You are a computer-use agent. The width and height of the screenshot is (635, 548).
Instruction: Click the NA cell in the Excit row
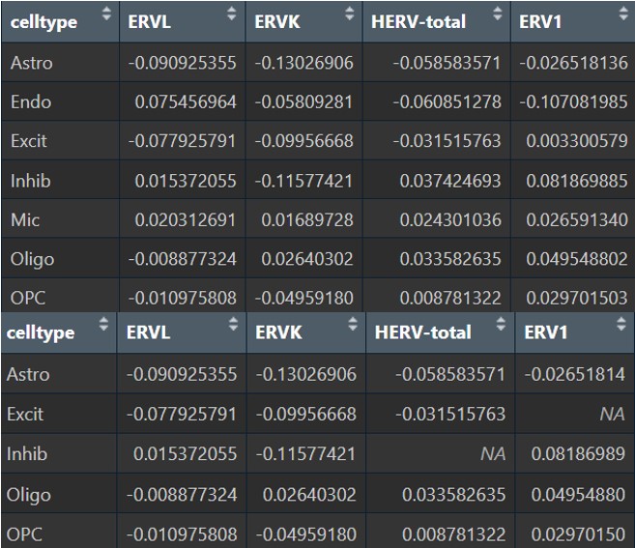click(611, 414)
